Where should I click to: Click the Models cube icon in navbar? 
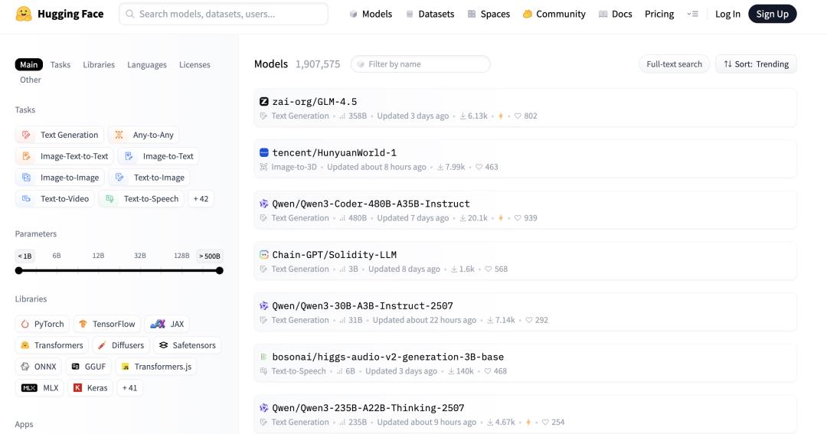(x=353, y=15)
